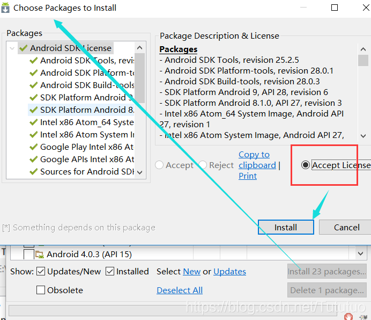Maximize the Choose Packages window
The image size is (371, 320).
(335, 8)
